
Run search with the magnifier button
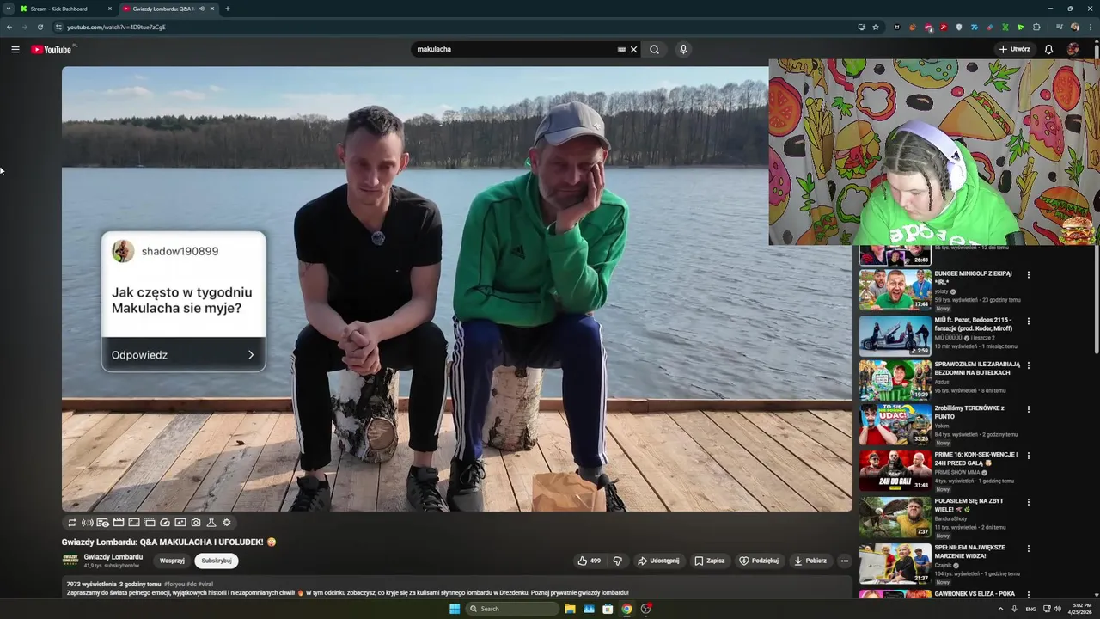[654, 49]
